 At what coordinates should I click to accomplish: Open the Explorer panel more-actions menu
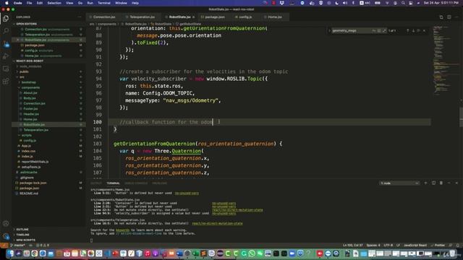(x=79, y=17)
